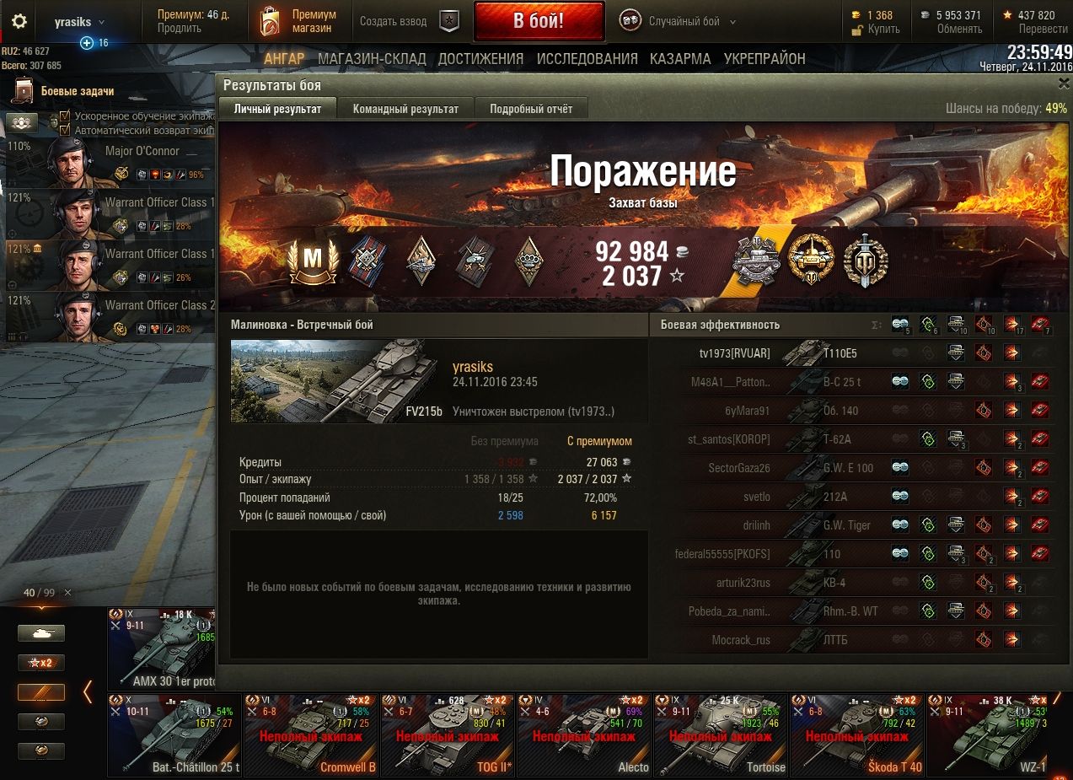The image size is (1073, 780).
Task: Select the Tortoise tank in carousel
Action: (x=721, y=734)
